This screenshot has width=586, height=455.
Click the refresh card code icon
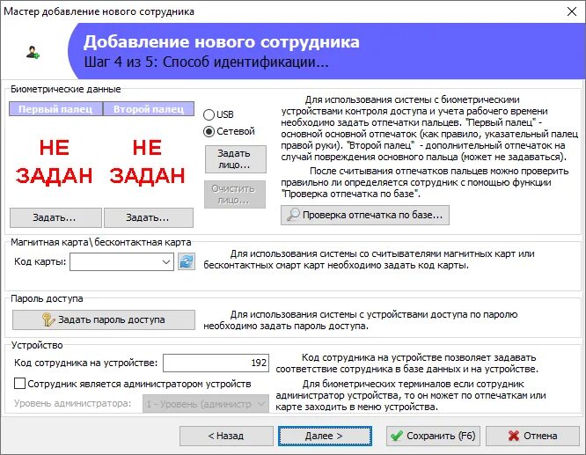187,261
